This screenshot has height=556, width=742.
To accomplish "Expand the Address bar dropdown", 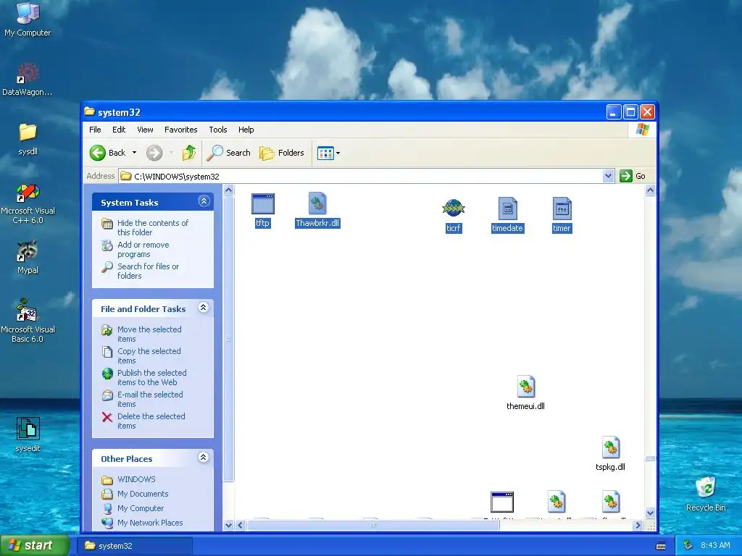I will click(x=608, y=176).
